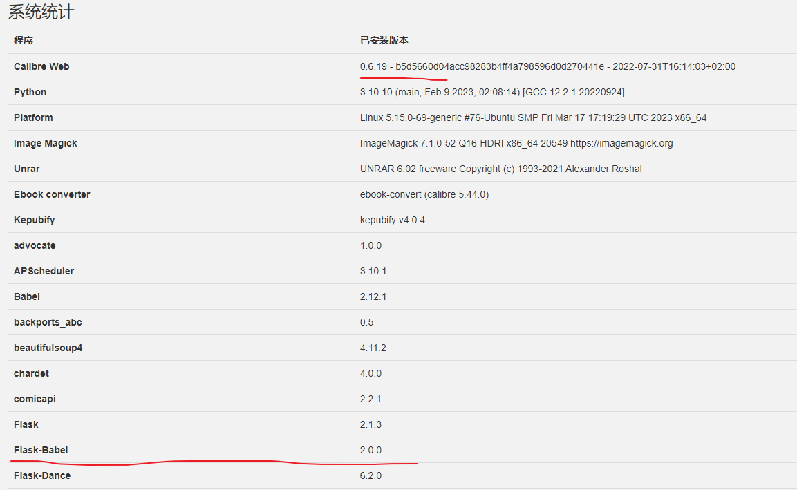Click the Calibre Web row label
Image resolution: width=797 pixels, height=490 pixels.
click(41, 66)
